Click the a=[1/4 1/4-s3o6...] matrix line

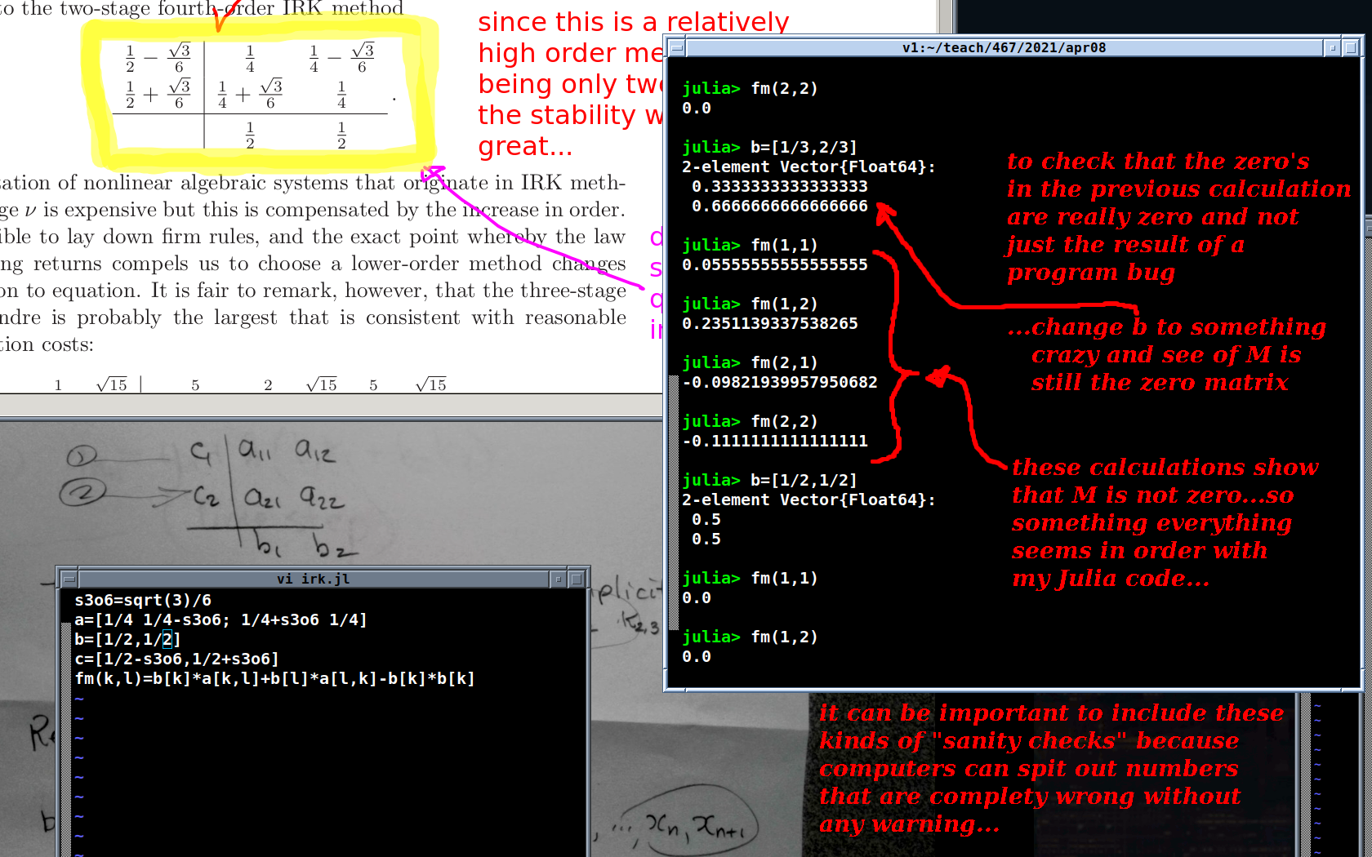pos(220,620)
